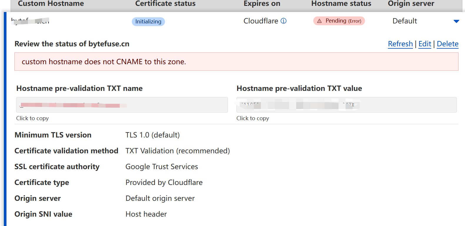Image resolution: width=465 pixels, height=226 pixels.
Task: Select the Origin server column header
Action: pyautogui.click(x=411, y=4)
